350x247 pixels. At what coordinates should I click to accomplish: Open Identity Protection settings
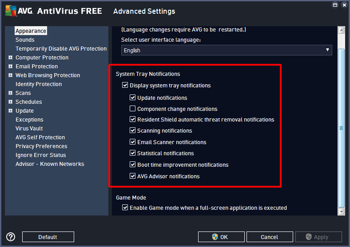pos(39,84)
